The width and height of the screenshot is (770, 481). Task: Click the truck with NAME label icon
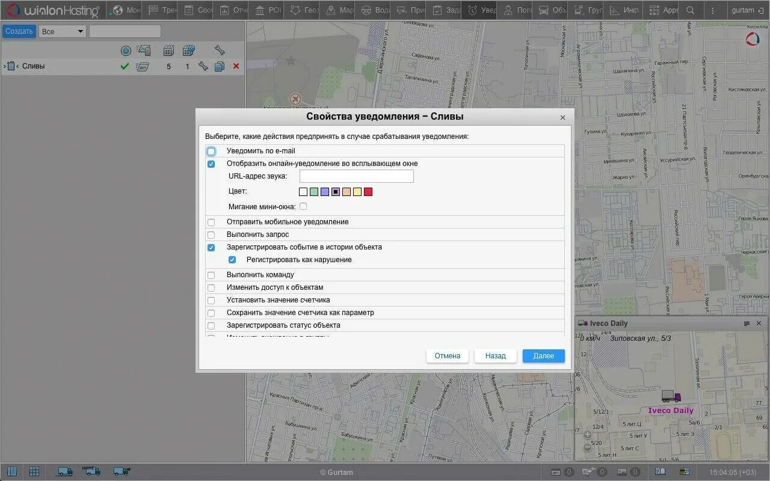point(91,471)
